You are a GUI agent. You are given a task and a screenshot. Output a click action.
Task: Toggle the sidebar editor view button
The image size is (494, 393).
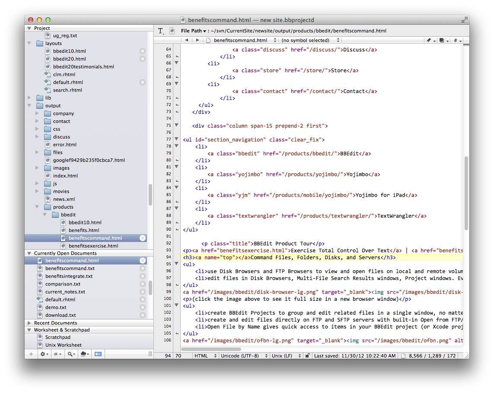click(x=98, y=354)
